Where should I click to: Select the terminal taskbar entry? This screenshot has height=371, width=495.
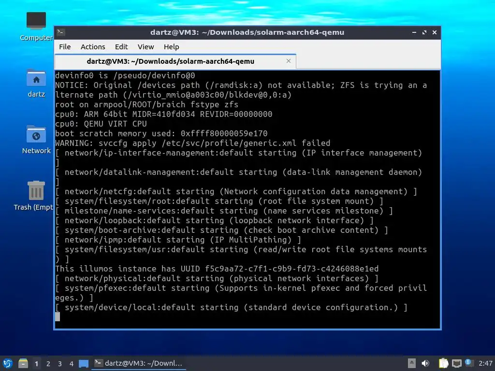click(139, 363)
